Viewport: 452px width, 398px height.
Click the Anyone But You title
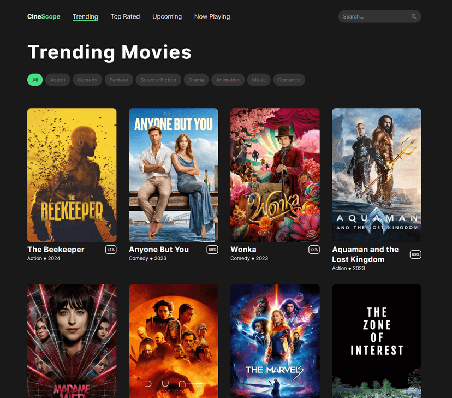pos(159,250)
